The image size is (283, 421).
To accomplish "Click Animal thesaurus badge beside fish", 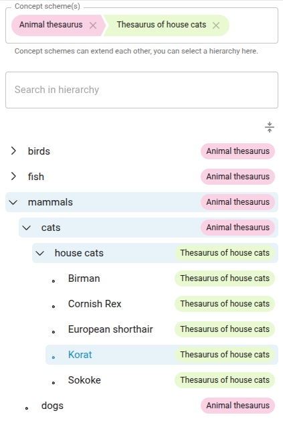I will [238, 177].
